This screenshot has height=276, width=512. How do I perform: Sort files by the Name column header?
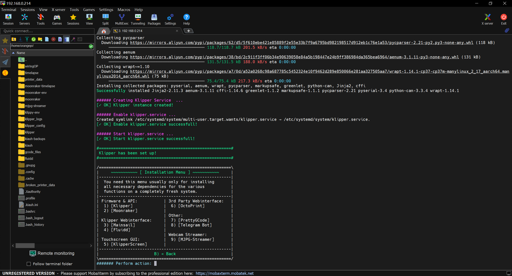coord(21,53)
